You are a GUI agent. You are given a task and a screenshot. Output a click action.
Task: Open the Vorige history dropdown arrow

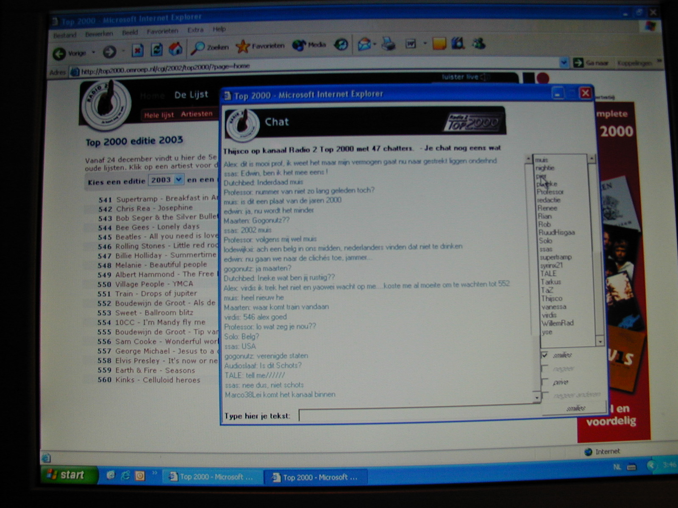point(94,52)
